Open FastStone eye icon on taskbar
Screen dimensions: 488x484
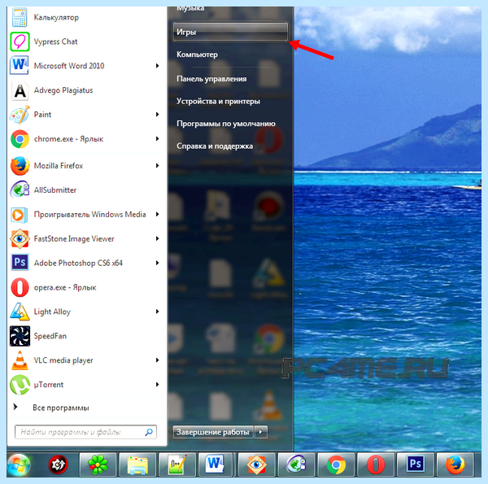[256, 464]
